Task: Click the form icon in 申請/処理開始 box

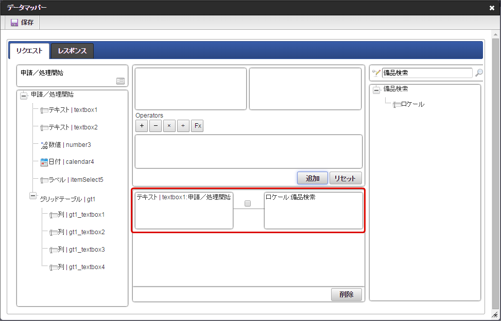Action: point(120,81)
